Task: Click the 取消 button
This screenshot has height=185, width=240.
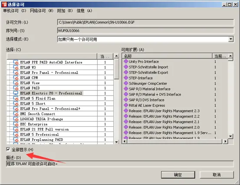Action: pyautogui.click(x=217, y=175)
